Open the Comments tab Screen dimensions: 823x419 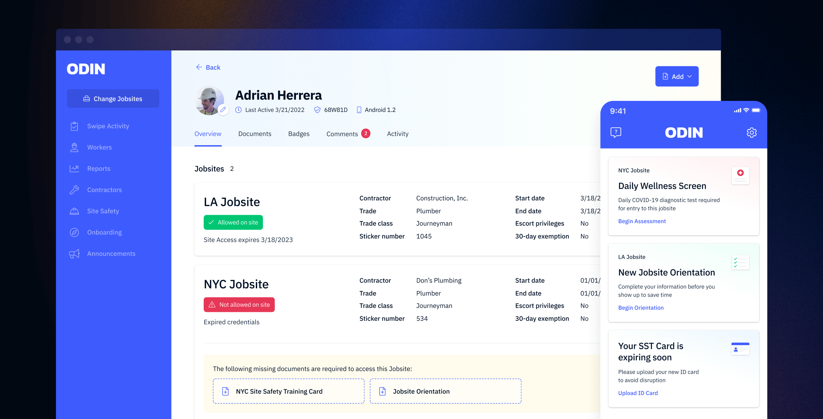pyautogui.click(x=343, y=134)
